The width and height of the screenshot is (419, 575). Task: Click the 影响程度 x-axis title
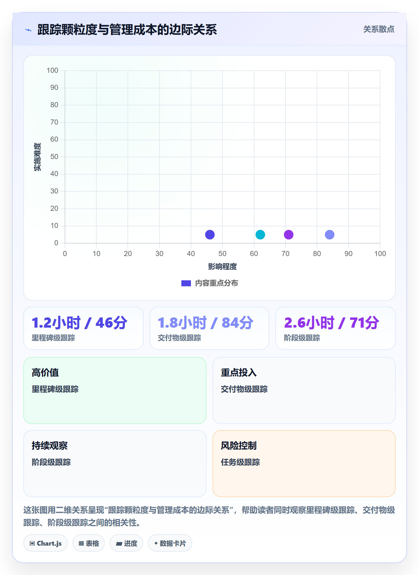click(222, 267)
